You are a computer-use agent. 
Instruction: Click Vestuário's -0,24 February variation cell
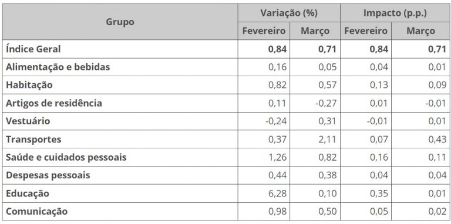click(264, 121)
